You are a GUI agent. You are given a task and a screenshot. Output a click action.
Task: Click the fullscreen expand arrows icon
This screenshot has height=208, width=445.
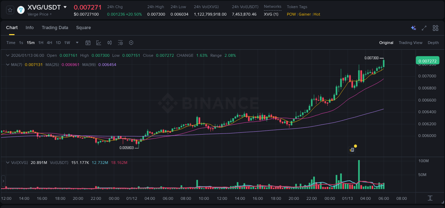point(424,28)
